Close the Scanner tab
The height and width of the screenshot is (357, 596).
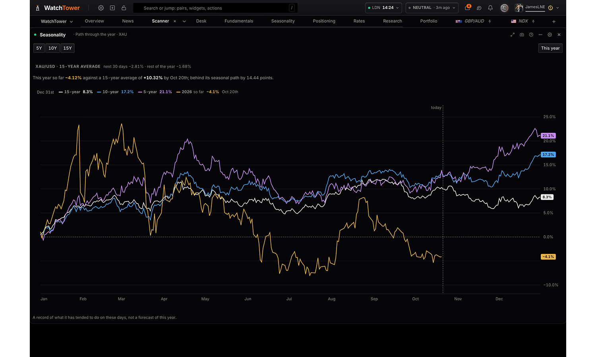tap(175, 21)
